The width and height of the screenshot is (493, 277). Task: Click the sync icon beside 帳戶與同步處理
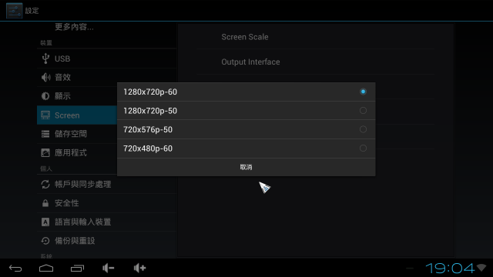point(45,185)
